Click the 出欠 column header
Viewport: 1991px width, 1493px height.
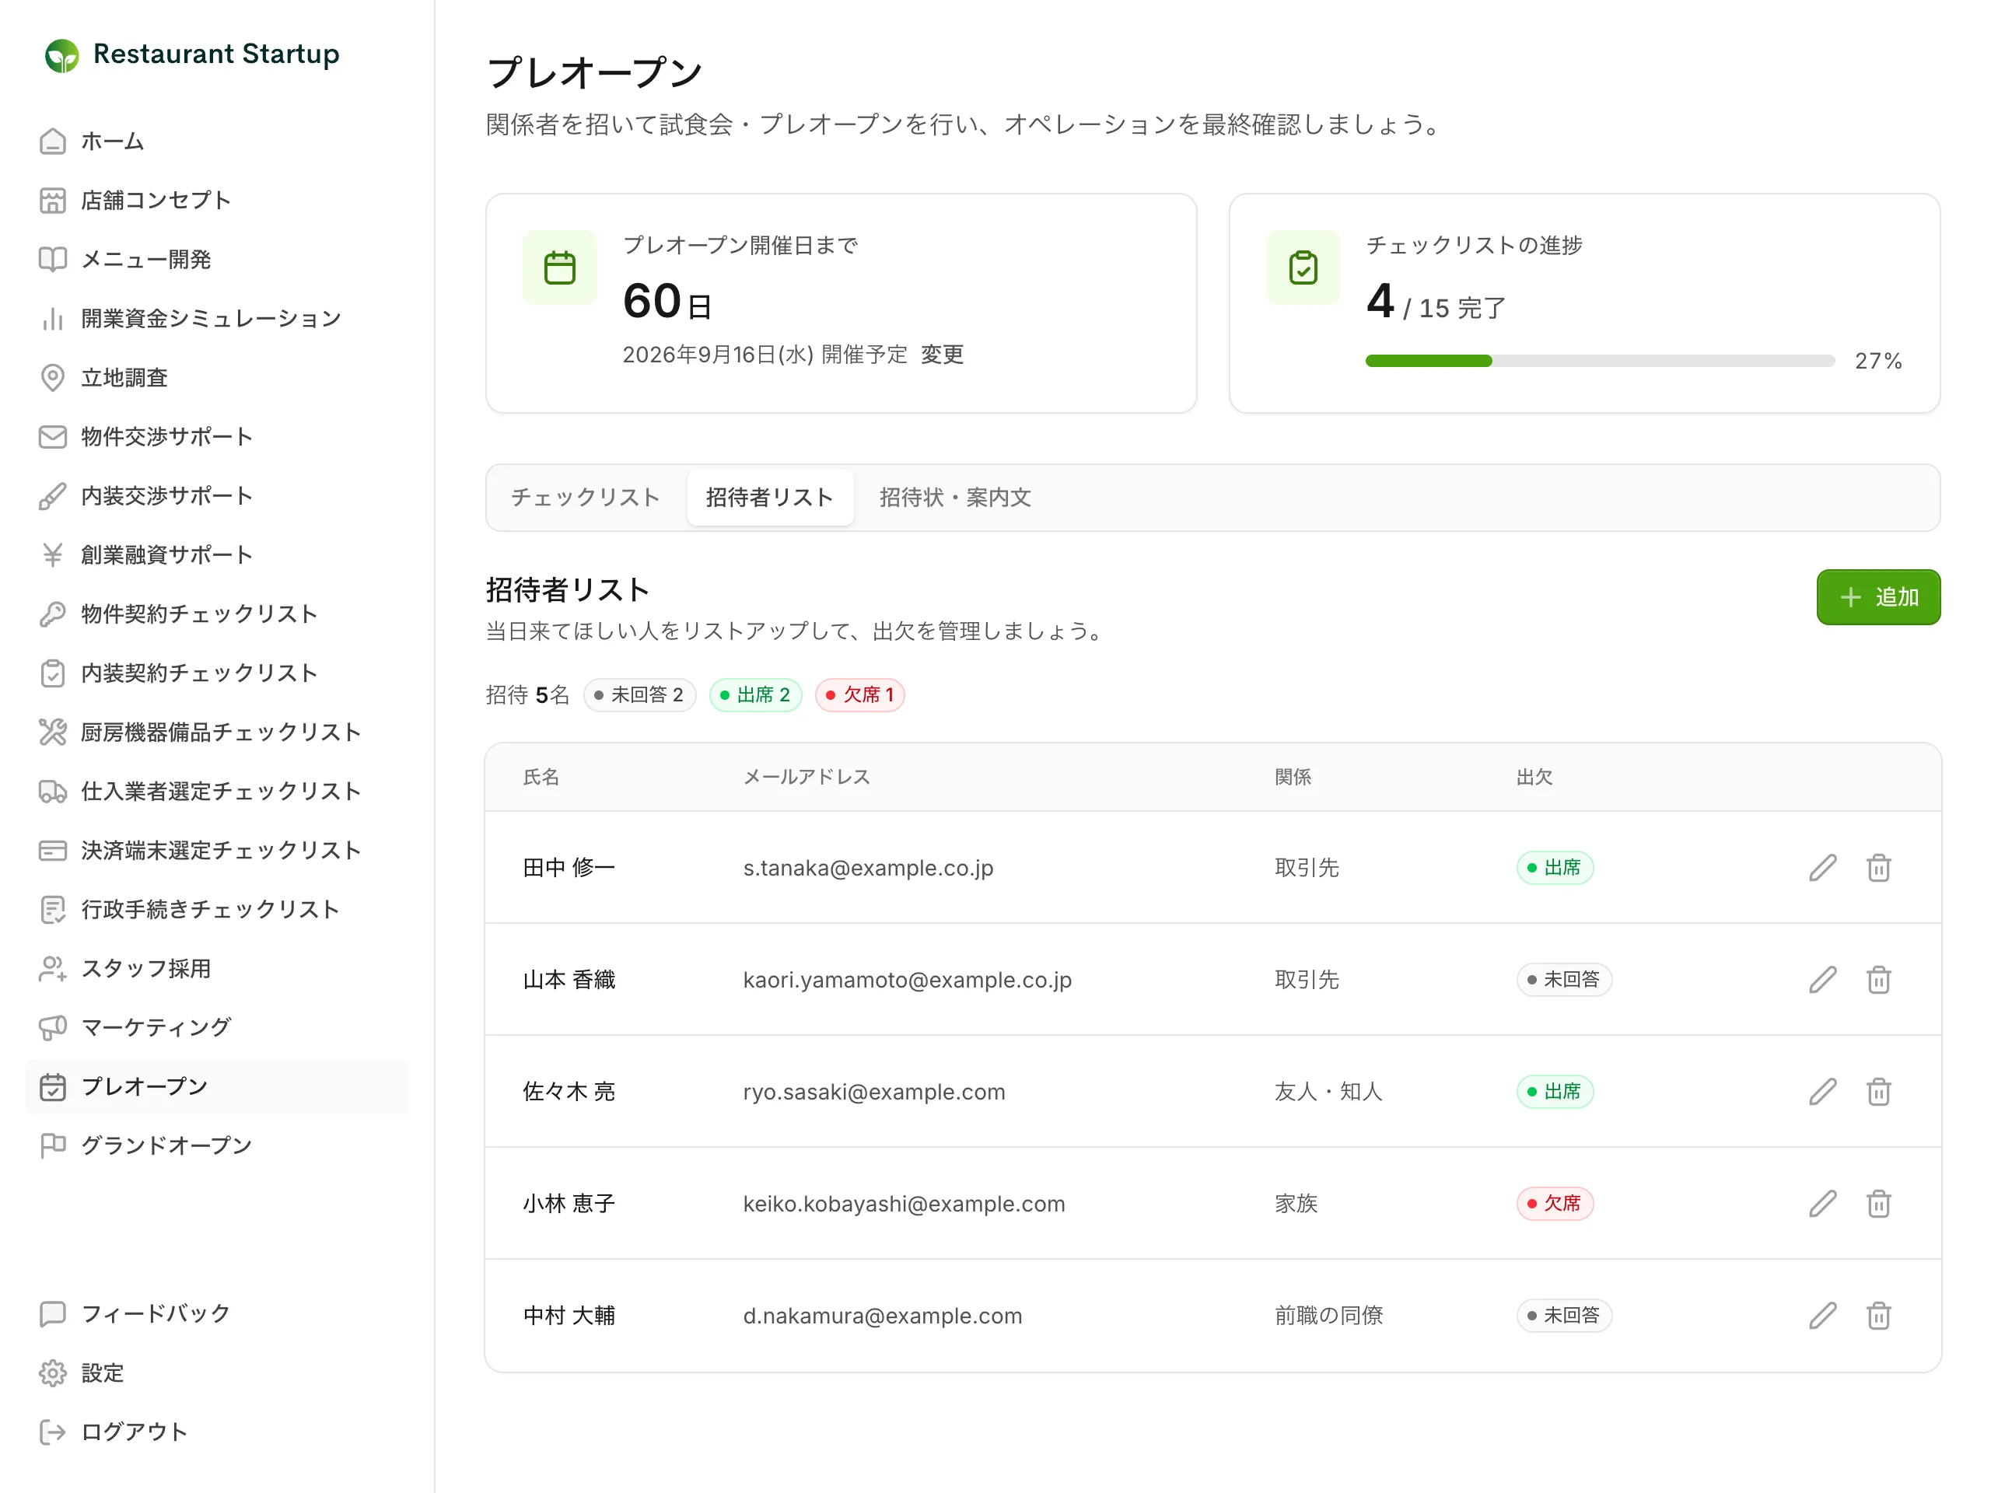coord(1534,777)
